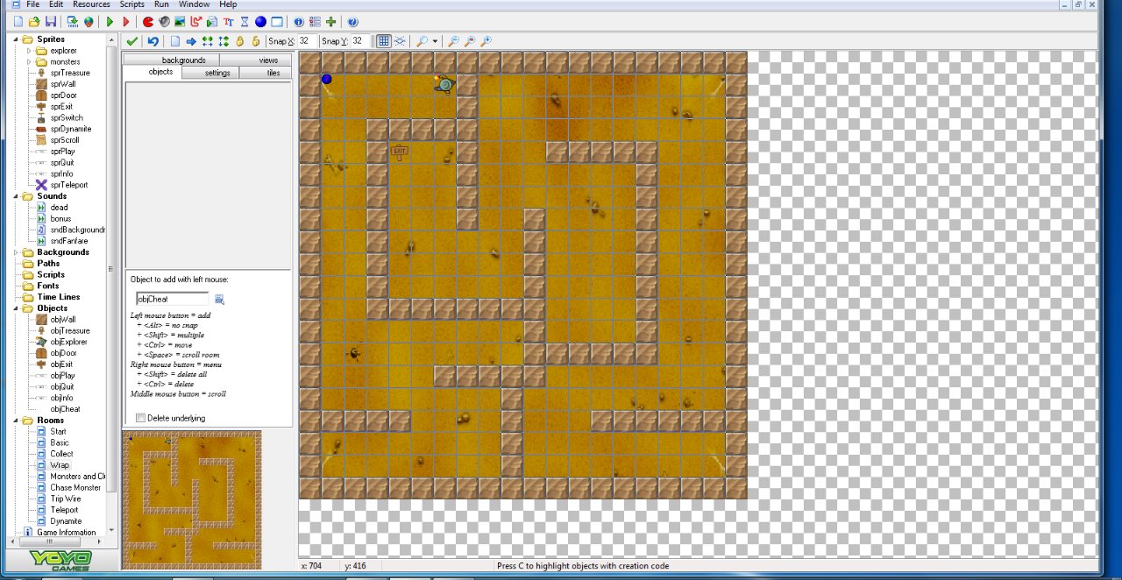The image size is (1122, 580).
Task: Switch to the tiles tab
Action: (x=273, y=73)
